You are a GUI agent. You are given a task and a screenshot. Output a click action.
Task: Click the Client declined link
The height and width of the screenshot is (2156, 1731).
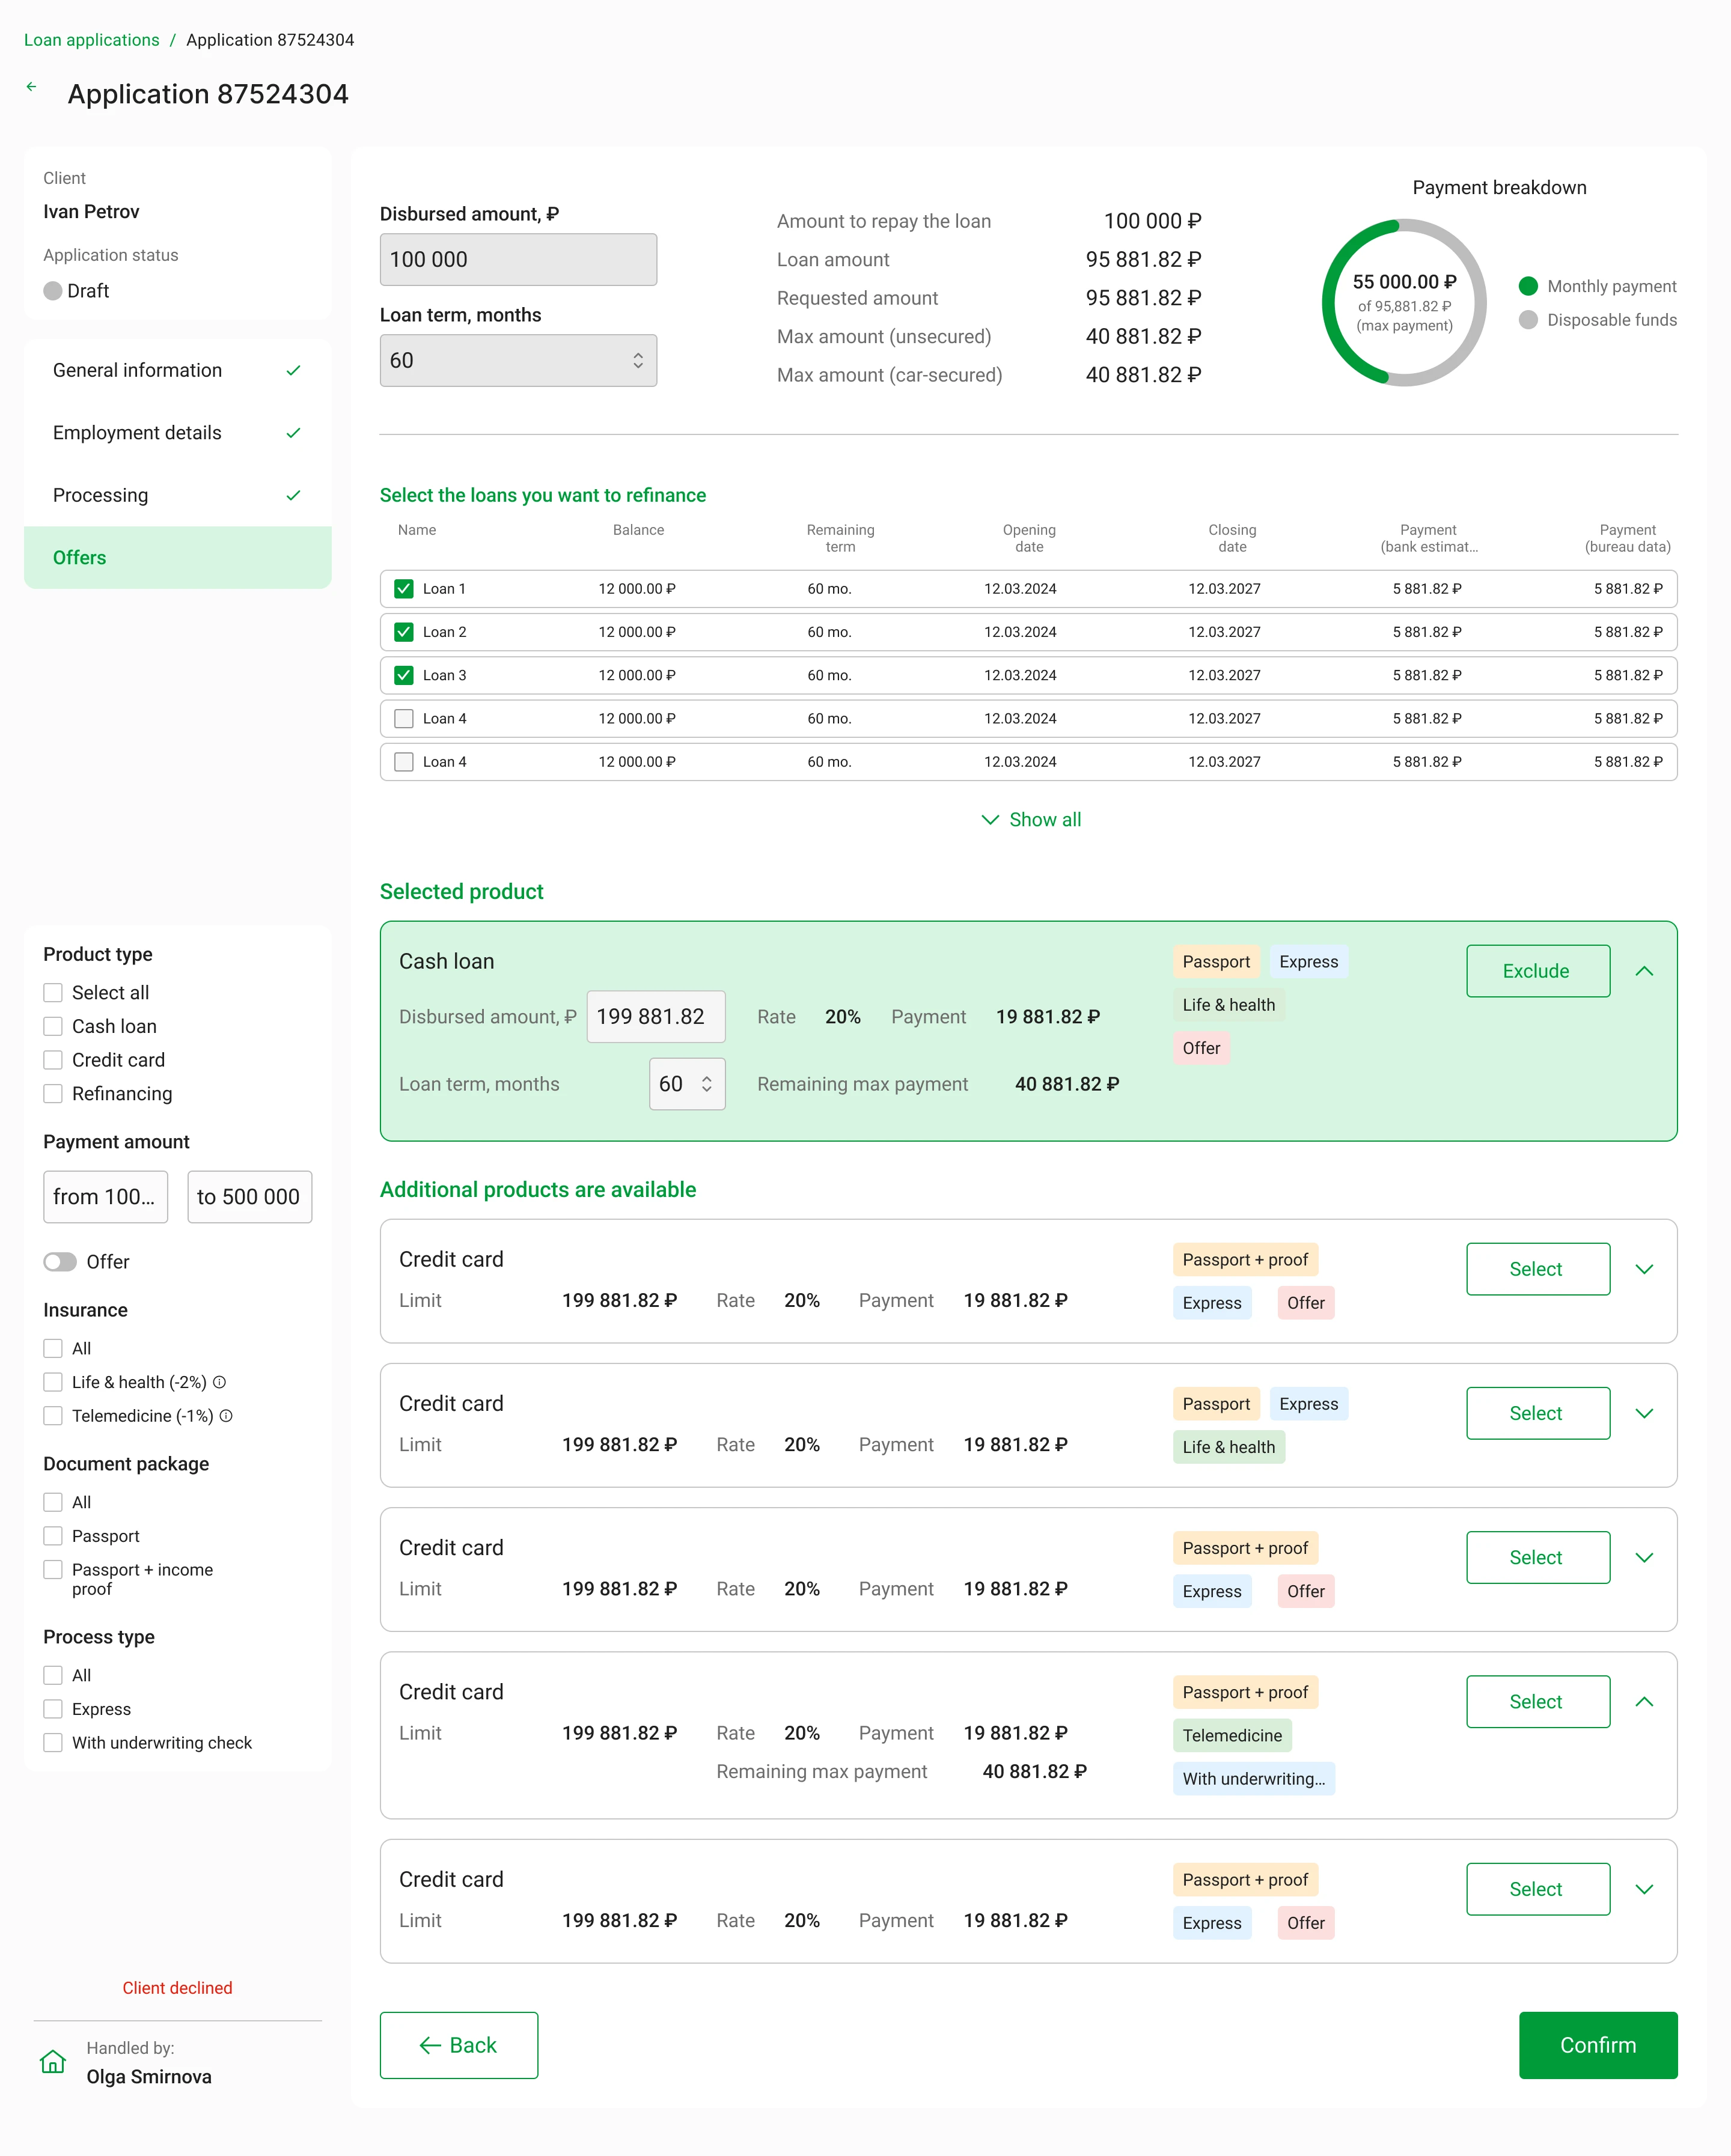click(177, 1988)
